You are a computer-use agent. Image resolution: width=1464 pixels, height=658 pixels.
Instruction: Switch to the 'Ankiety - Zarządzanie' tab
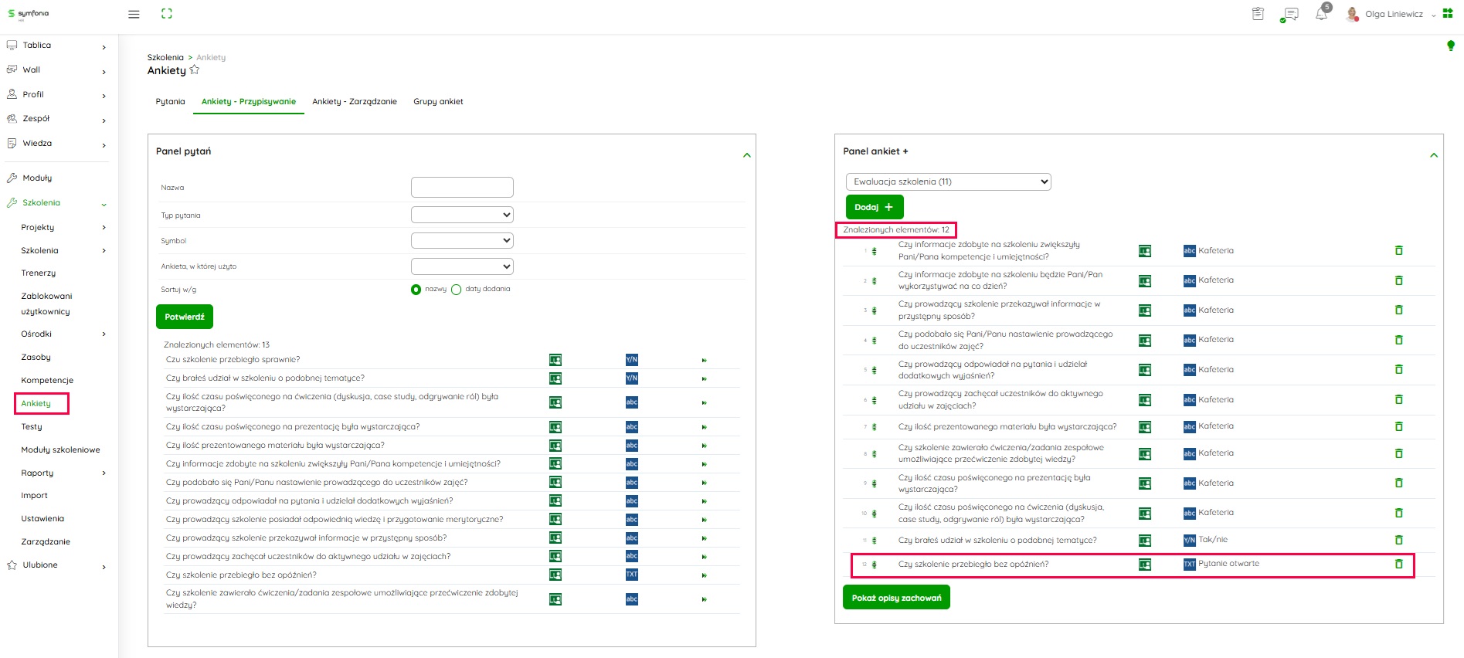pyautogui.click(x=355, y=102)
